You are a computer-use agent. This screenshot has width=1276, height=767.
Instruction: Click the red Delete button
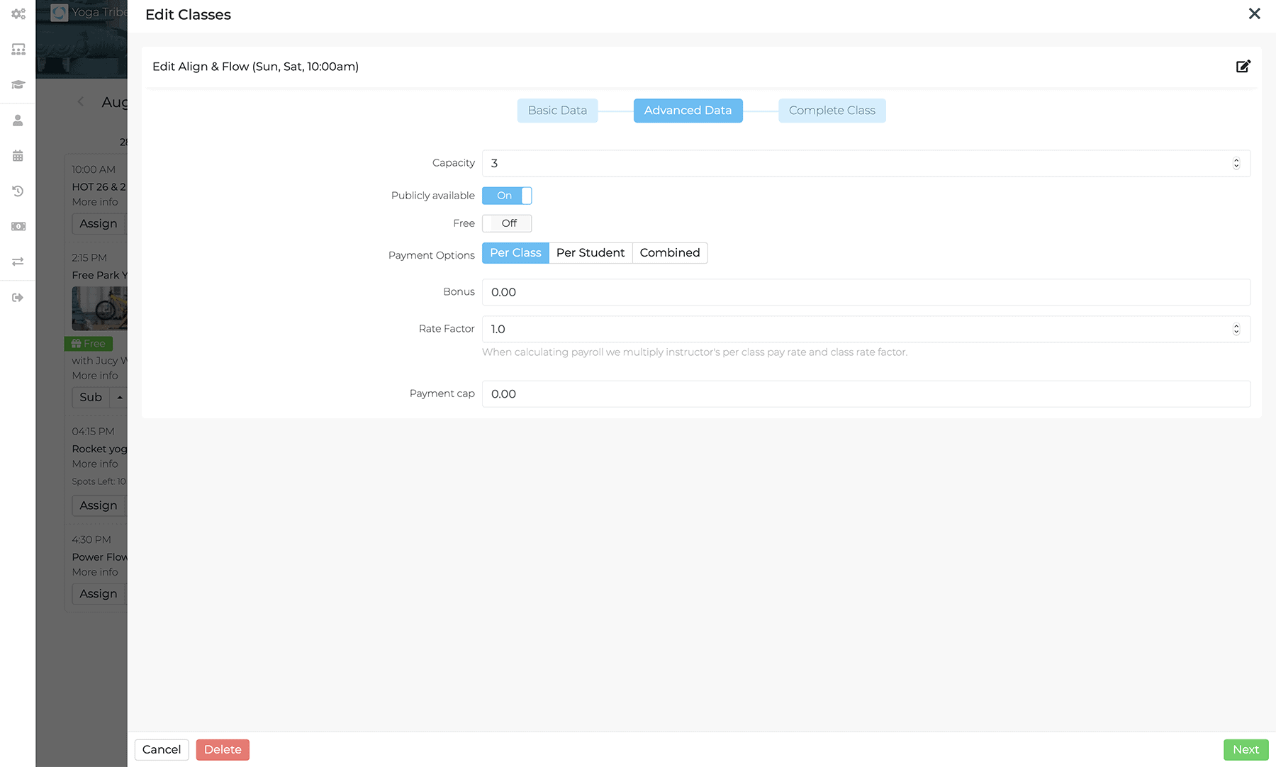click(x=223, y=749)
